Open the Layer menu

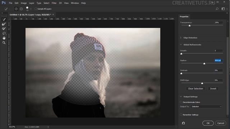[32, 3]
